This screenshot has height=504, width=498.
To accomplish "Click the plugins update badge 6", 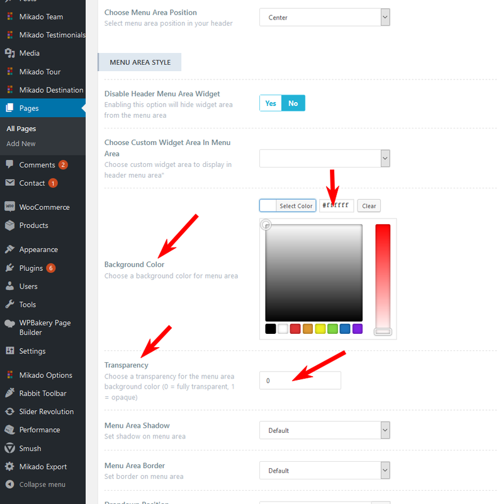I will pos(51,268).
